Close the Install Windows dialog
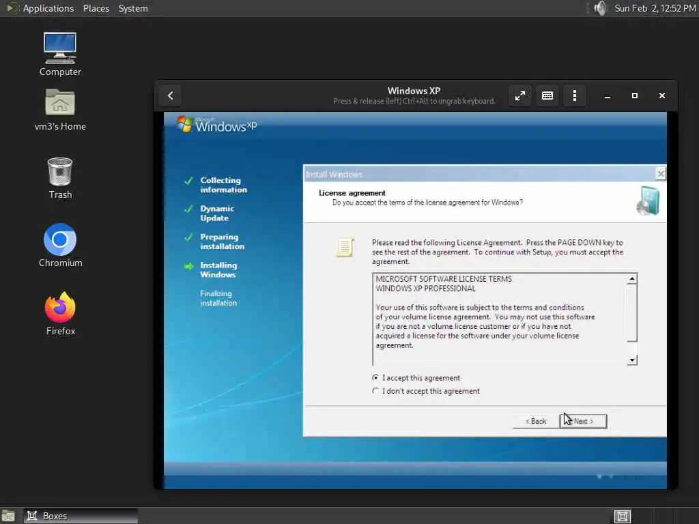The image size is (699, 524). click(x=660, y=174)
